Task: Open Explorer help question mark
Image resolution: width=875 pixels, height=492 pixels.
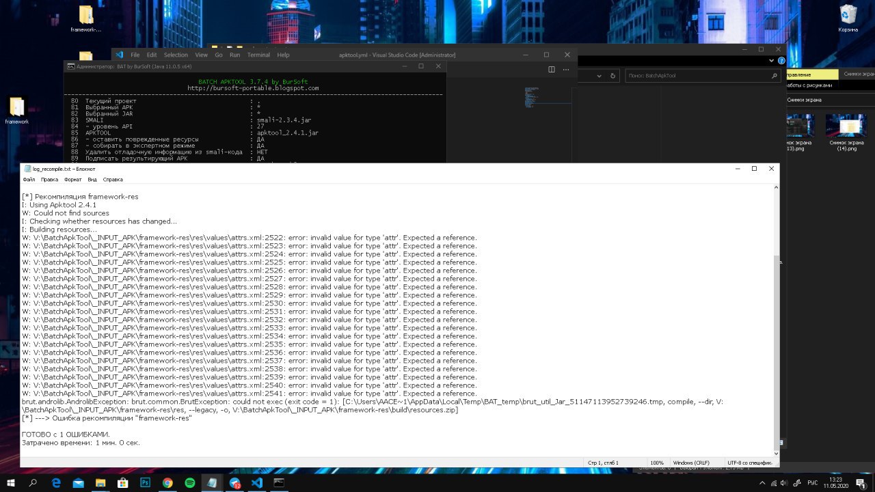Action: pos(780,61)
